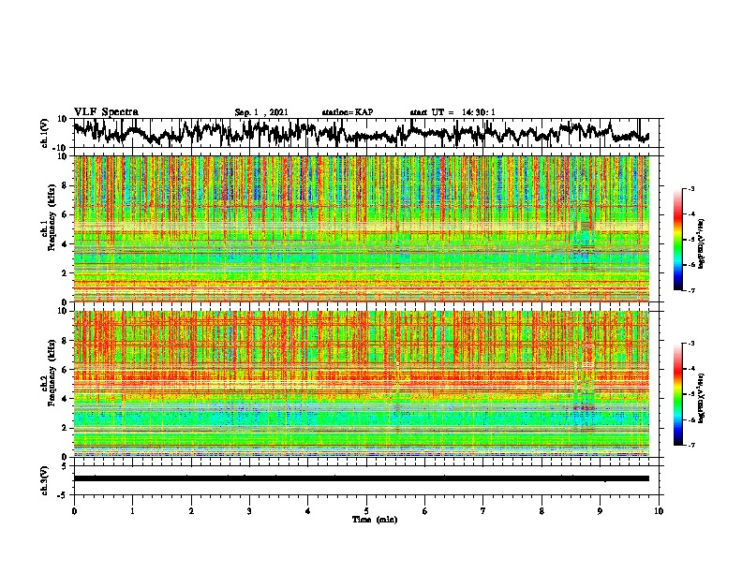Click the '-7' label on ch.2 colorbar

690,445
